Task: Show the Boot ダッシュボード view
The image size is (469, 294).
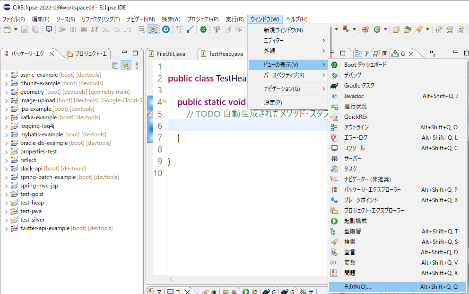Action: click(x=398, y=65)
